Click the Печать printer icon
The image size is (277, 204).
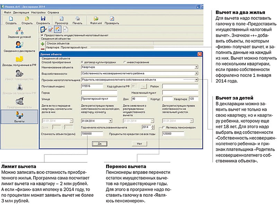pyautogui.click(x=78, y=19)
